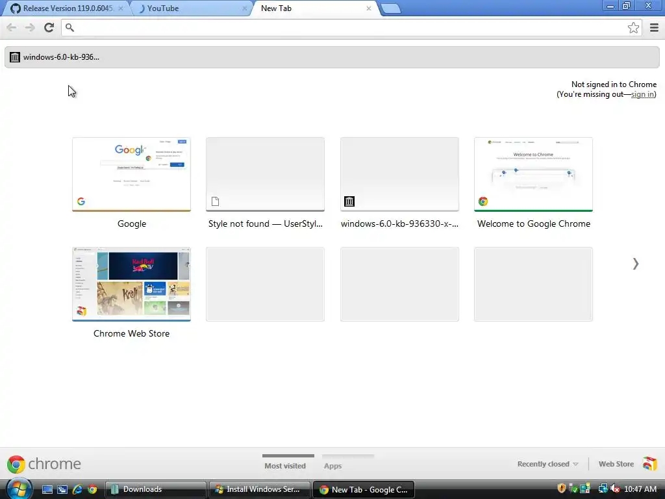Click the Google favicon on the Google tile
The image size is (665, 499).
tap(81, 201)
